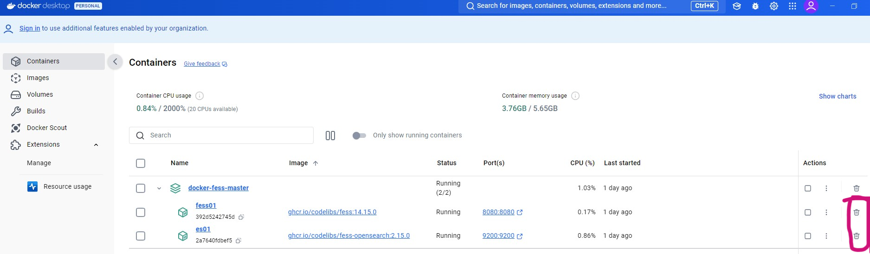
Task: Click the Docker Desktop whale logo
Action: tap(11, 6)
